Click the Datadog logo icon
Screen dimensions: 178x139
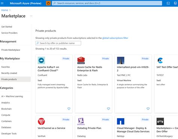pyautogui.click(x=81, y=121)
